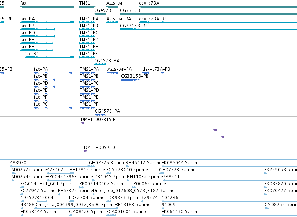Select the fax-RF transcript label
This screenshot has width=297, height=217.
27,47
